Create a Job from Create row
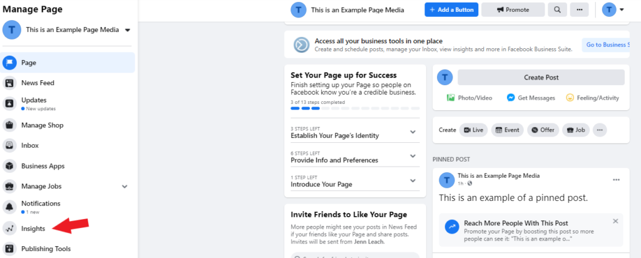641x258 pixels. (x=576, y=130)
